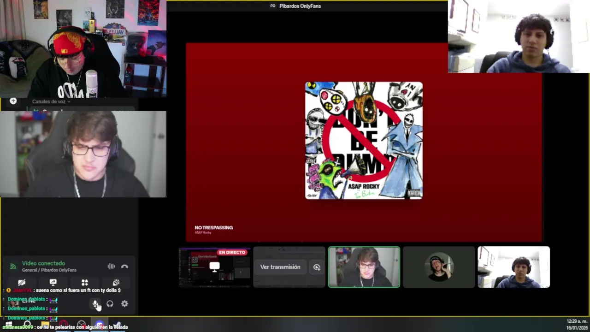This screenshot has height=332, width=590.
Task: Open the 'EN DIRECTO' stream tile
Action: [x=215, y=267]
